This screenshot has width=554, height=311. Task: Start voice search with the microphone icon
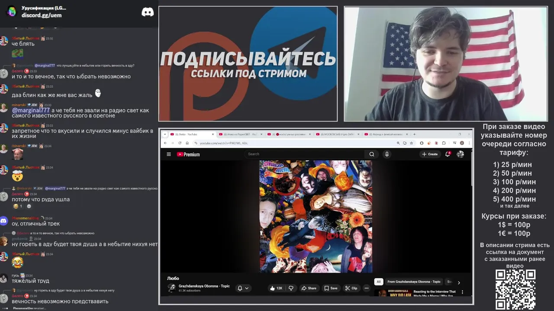click(387, 154)
